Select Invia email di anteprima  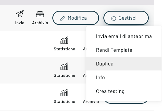click(x=124, y=36)
